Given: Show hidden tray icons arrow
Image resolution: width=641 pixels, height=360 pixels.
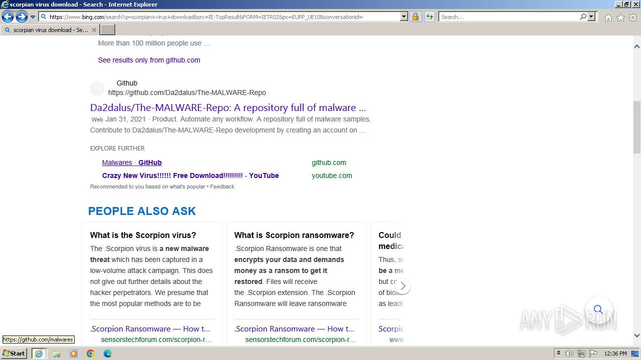Looking at the screenshot, I should tap(558, 353).
